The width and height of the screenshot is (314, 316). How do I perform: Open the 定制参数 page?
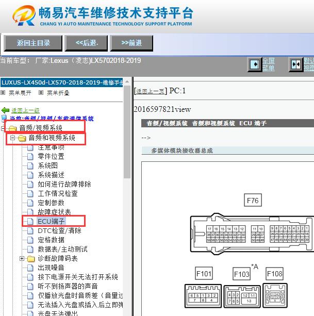[x=51, y=203]
